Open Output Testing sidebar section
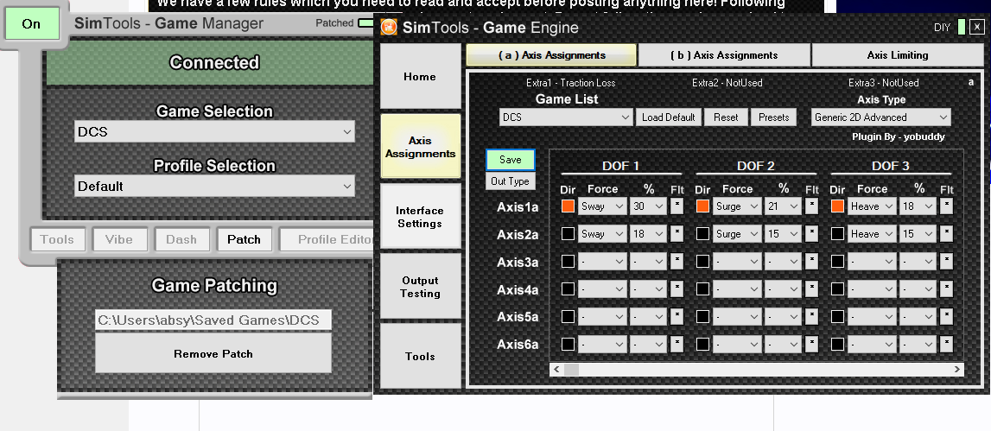991x431 pixels. click(x=420, y=286)
